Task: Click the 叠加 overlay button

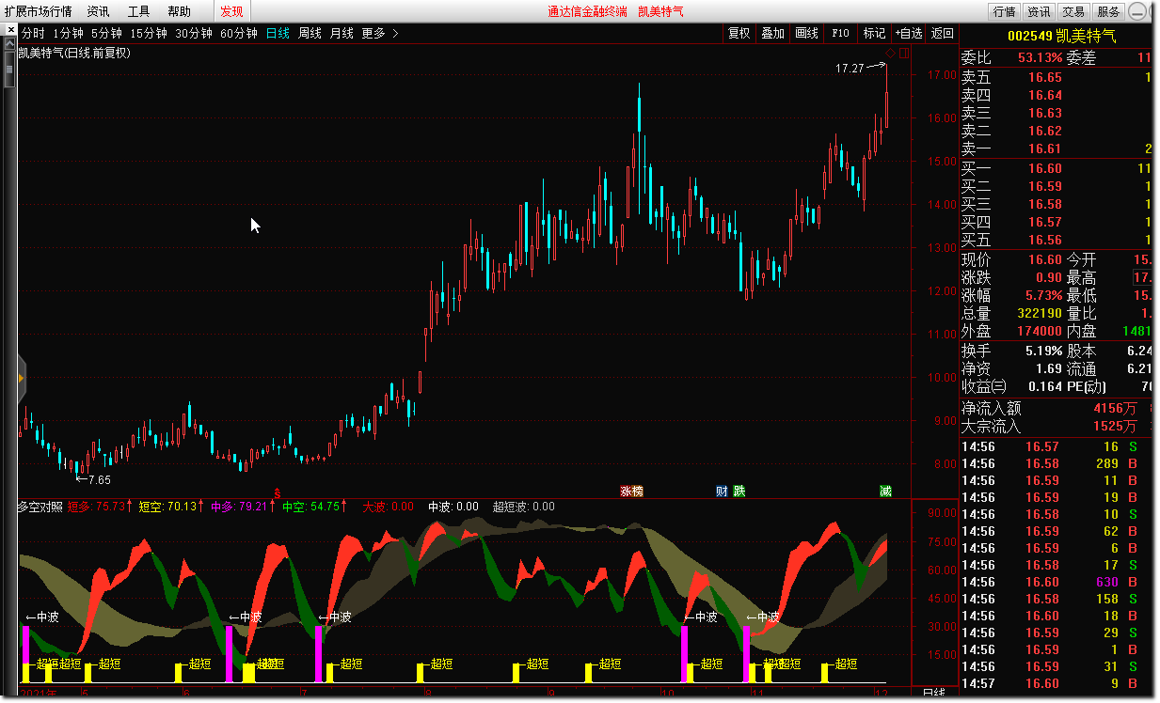Action: [x=773, y=33]
